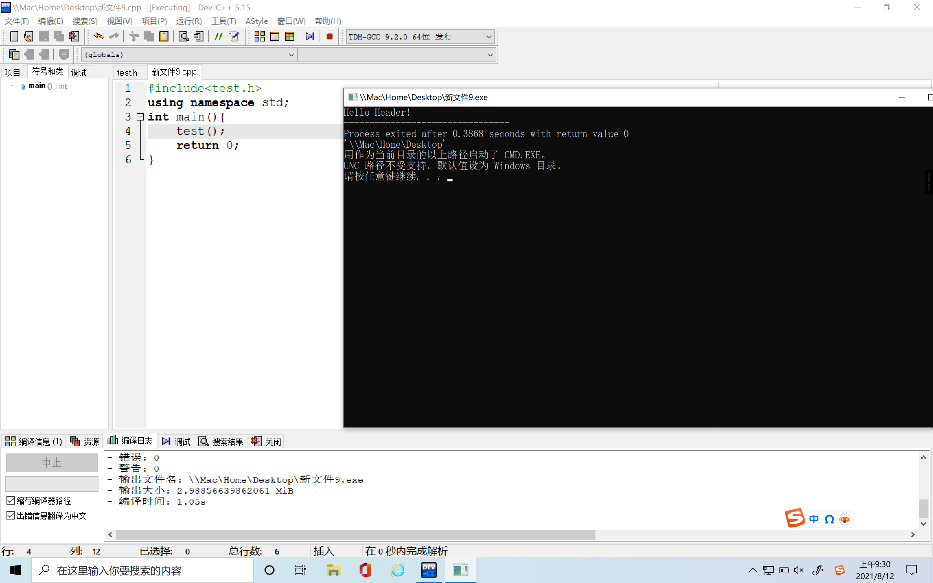Open the 编译信息 (1) bottom tab
Viewport: 933px width, 583px height.
pos(34,441)
